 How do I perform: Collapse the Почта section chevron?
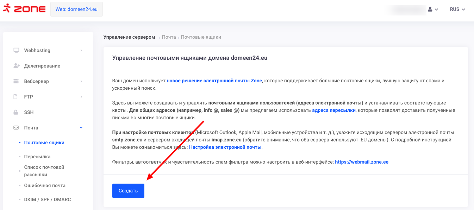[x=81, y=128]
